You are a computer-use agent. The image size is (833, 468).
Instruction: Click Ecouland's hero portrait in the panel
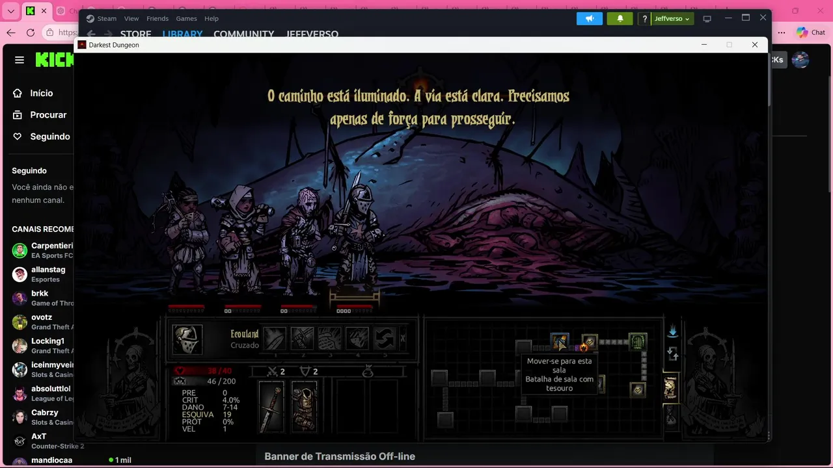click(187, 339)
